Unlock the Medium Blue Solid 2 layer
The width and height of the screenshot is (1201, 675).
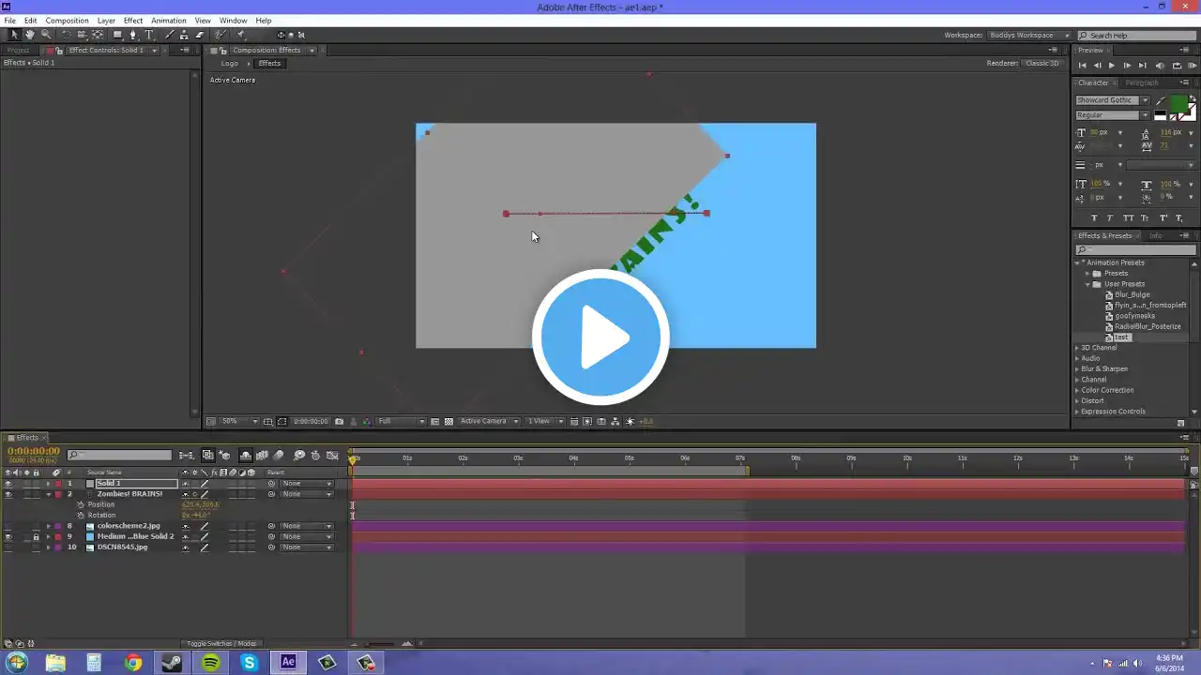coord(36,537)
